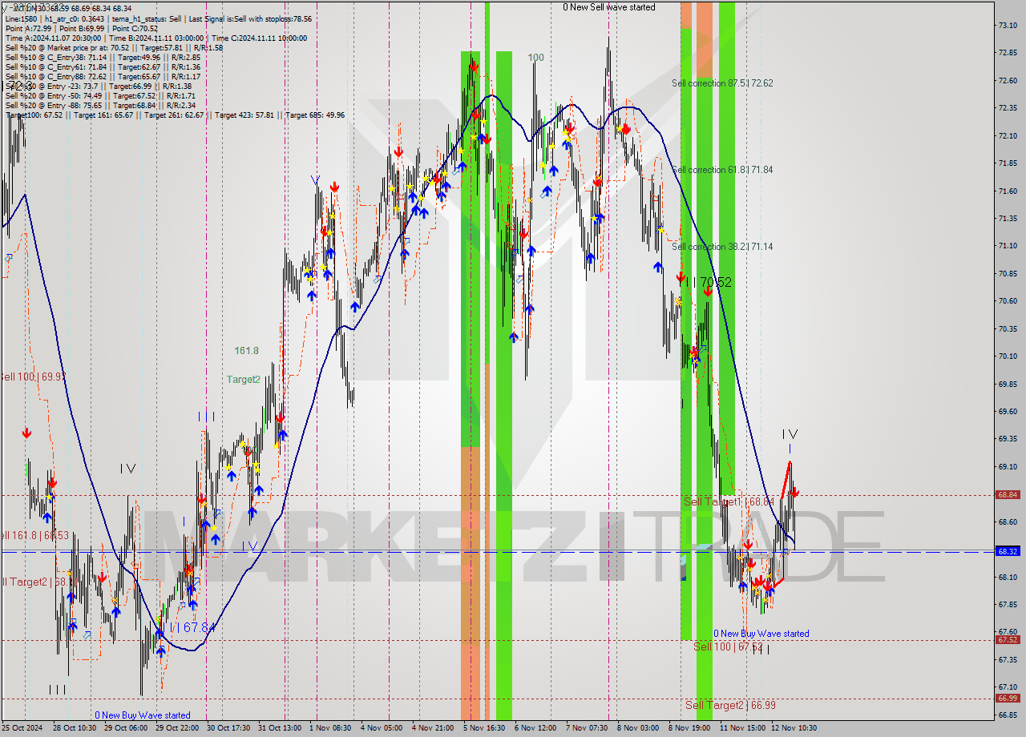Click '4 Nov 21:00' on time axis
1026x737 pixels.
(x=433, y=728)
